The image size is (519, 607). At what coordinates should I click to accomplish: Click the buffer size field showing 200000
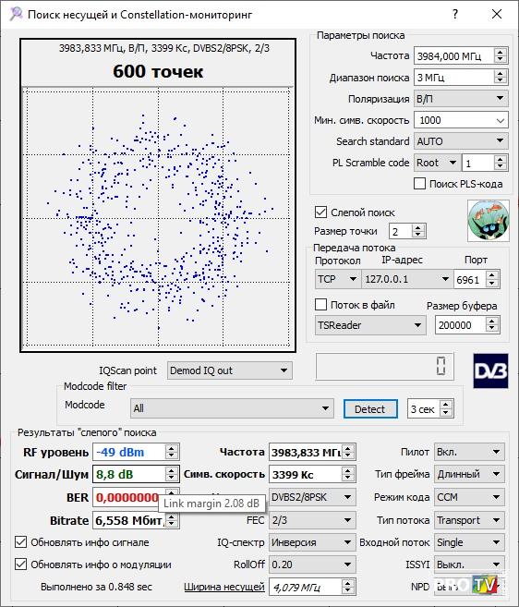coord(460,325)
